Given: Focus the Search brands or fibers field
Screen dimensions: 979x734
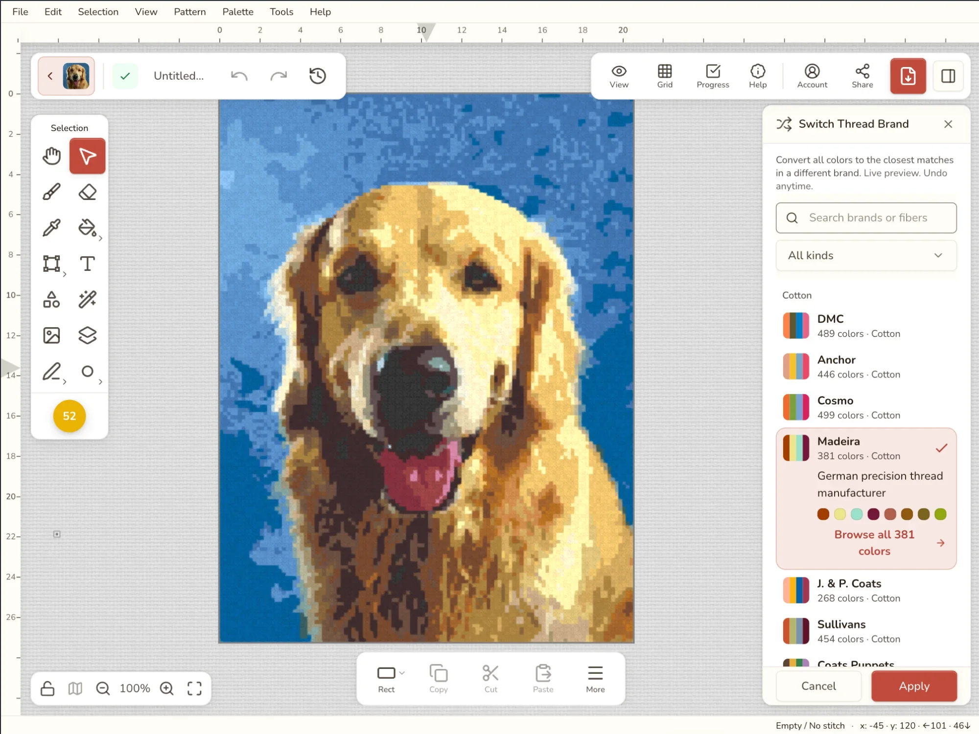Looking at the screenshot, I should (866, 218).
